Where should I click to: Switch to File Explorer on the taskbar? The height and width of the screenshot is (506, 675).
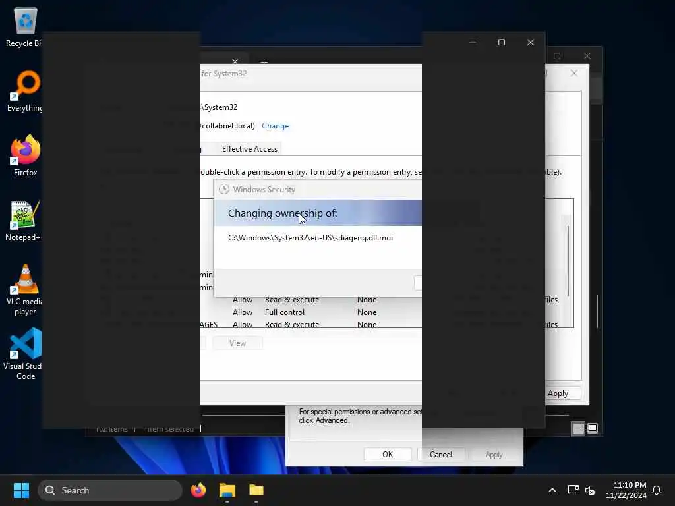[x=227, y=490]
